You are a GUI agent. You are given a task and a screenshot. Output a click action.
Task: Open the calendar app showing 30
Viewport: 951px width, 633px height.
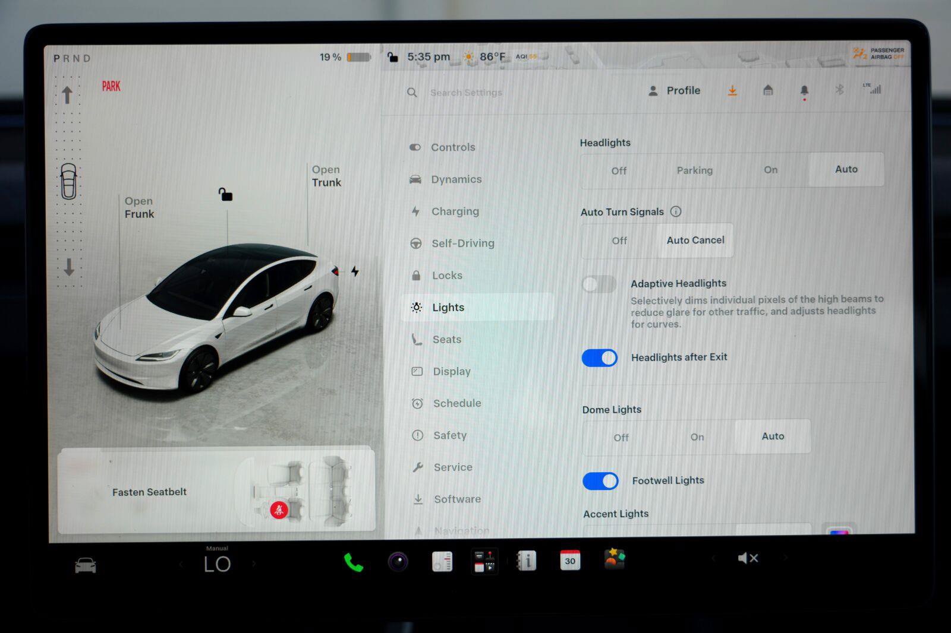[x=570, y=561]
